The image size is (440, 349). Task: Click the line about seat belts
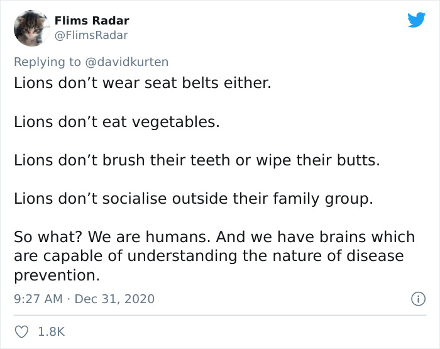142,82
